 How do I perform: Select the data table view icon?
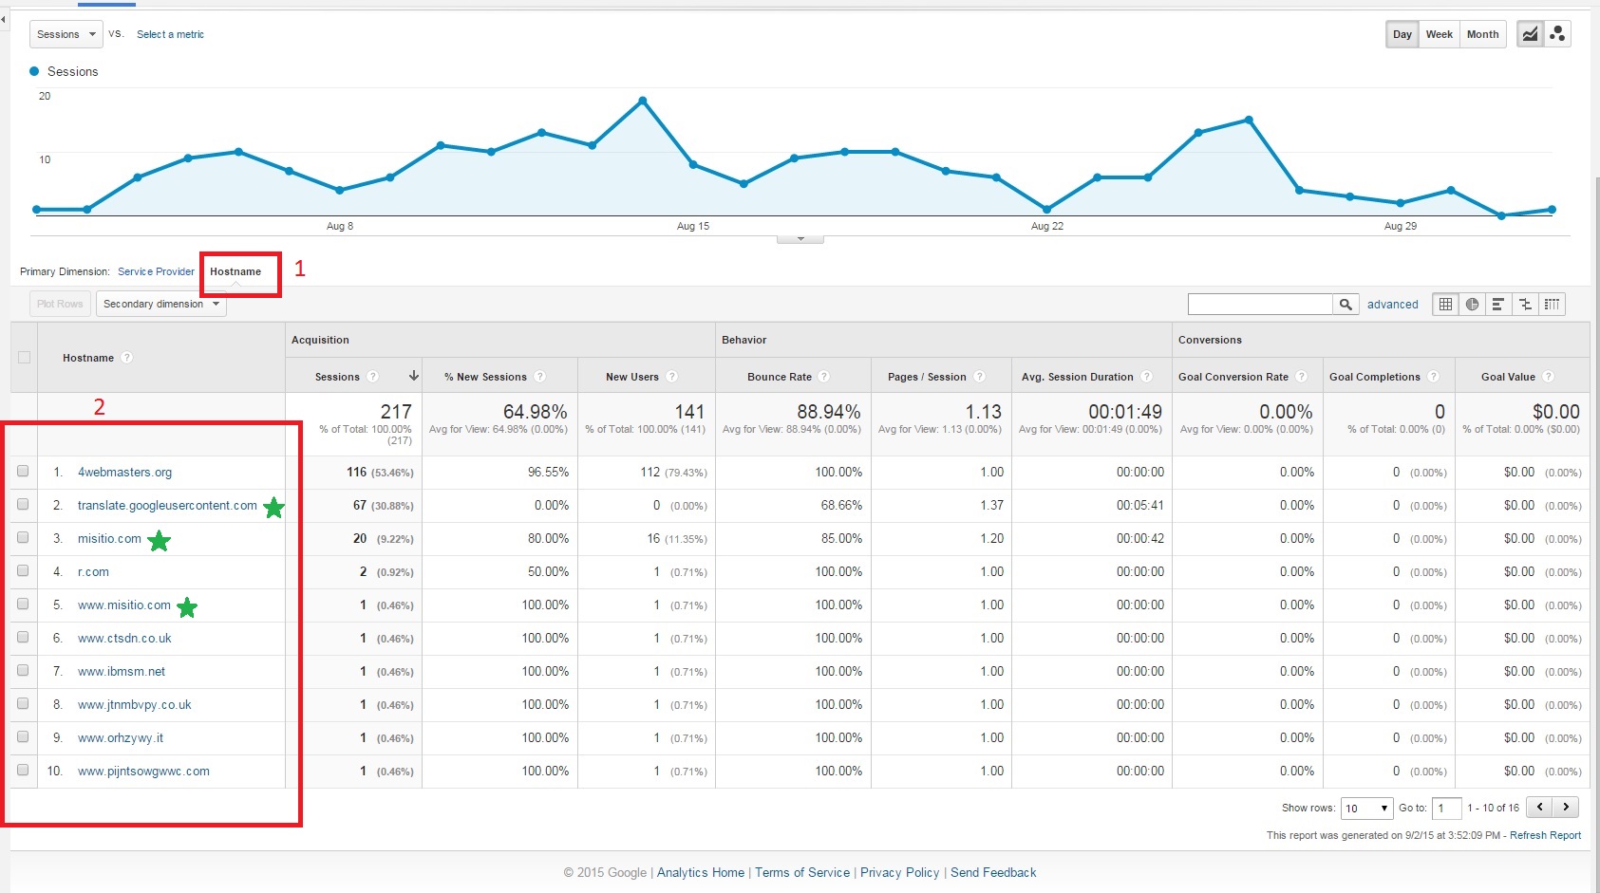tap(1445, 305)
